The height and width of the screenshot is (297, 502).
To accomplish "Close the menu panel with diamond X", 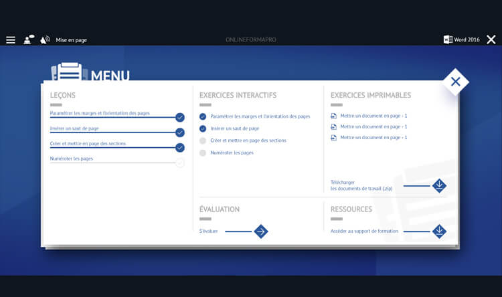I will point(456,82).
